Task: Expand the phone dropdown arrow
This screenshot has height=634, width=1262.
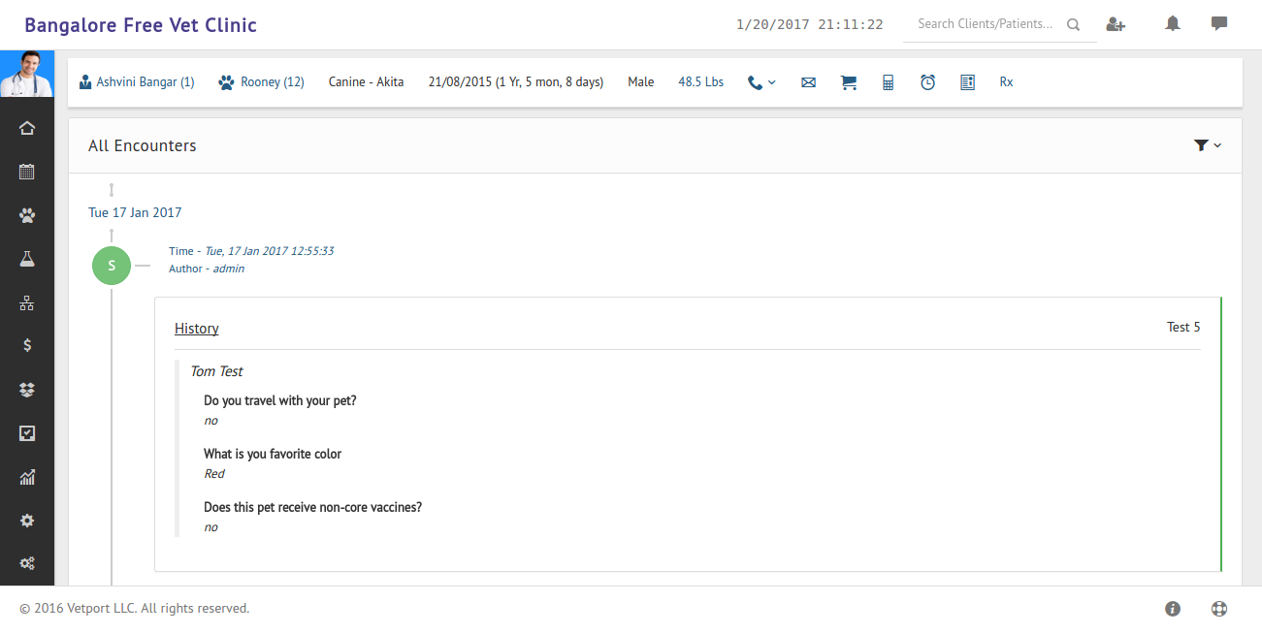Action: click(772, 82)
